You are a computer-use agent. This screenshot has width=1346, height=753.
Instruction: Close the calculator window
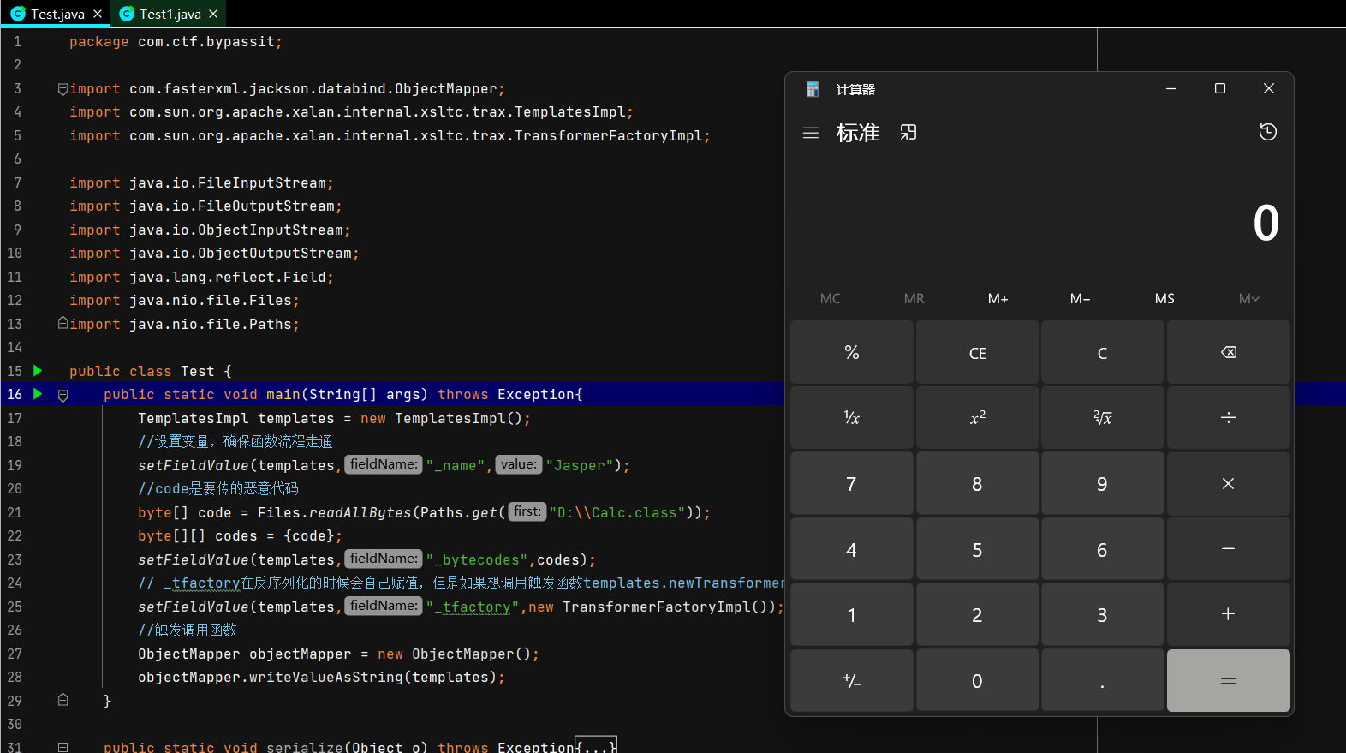(1269, 88)
